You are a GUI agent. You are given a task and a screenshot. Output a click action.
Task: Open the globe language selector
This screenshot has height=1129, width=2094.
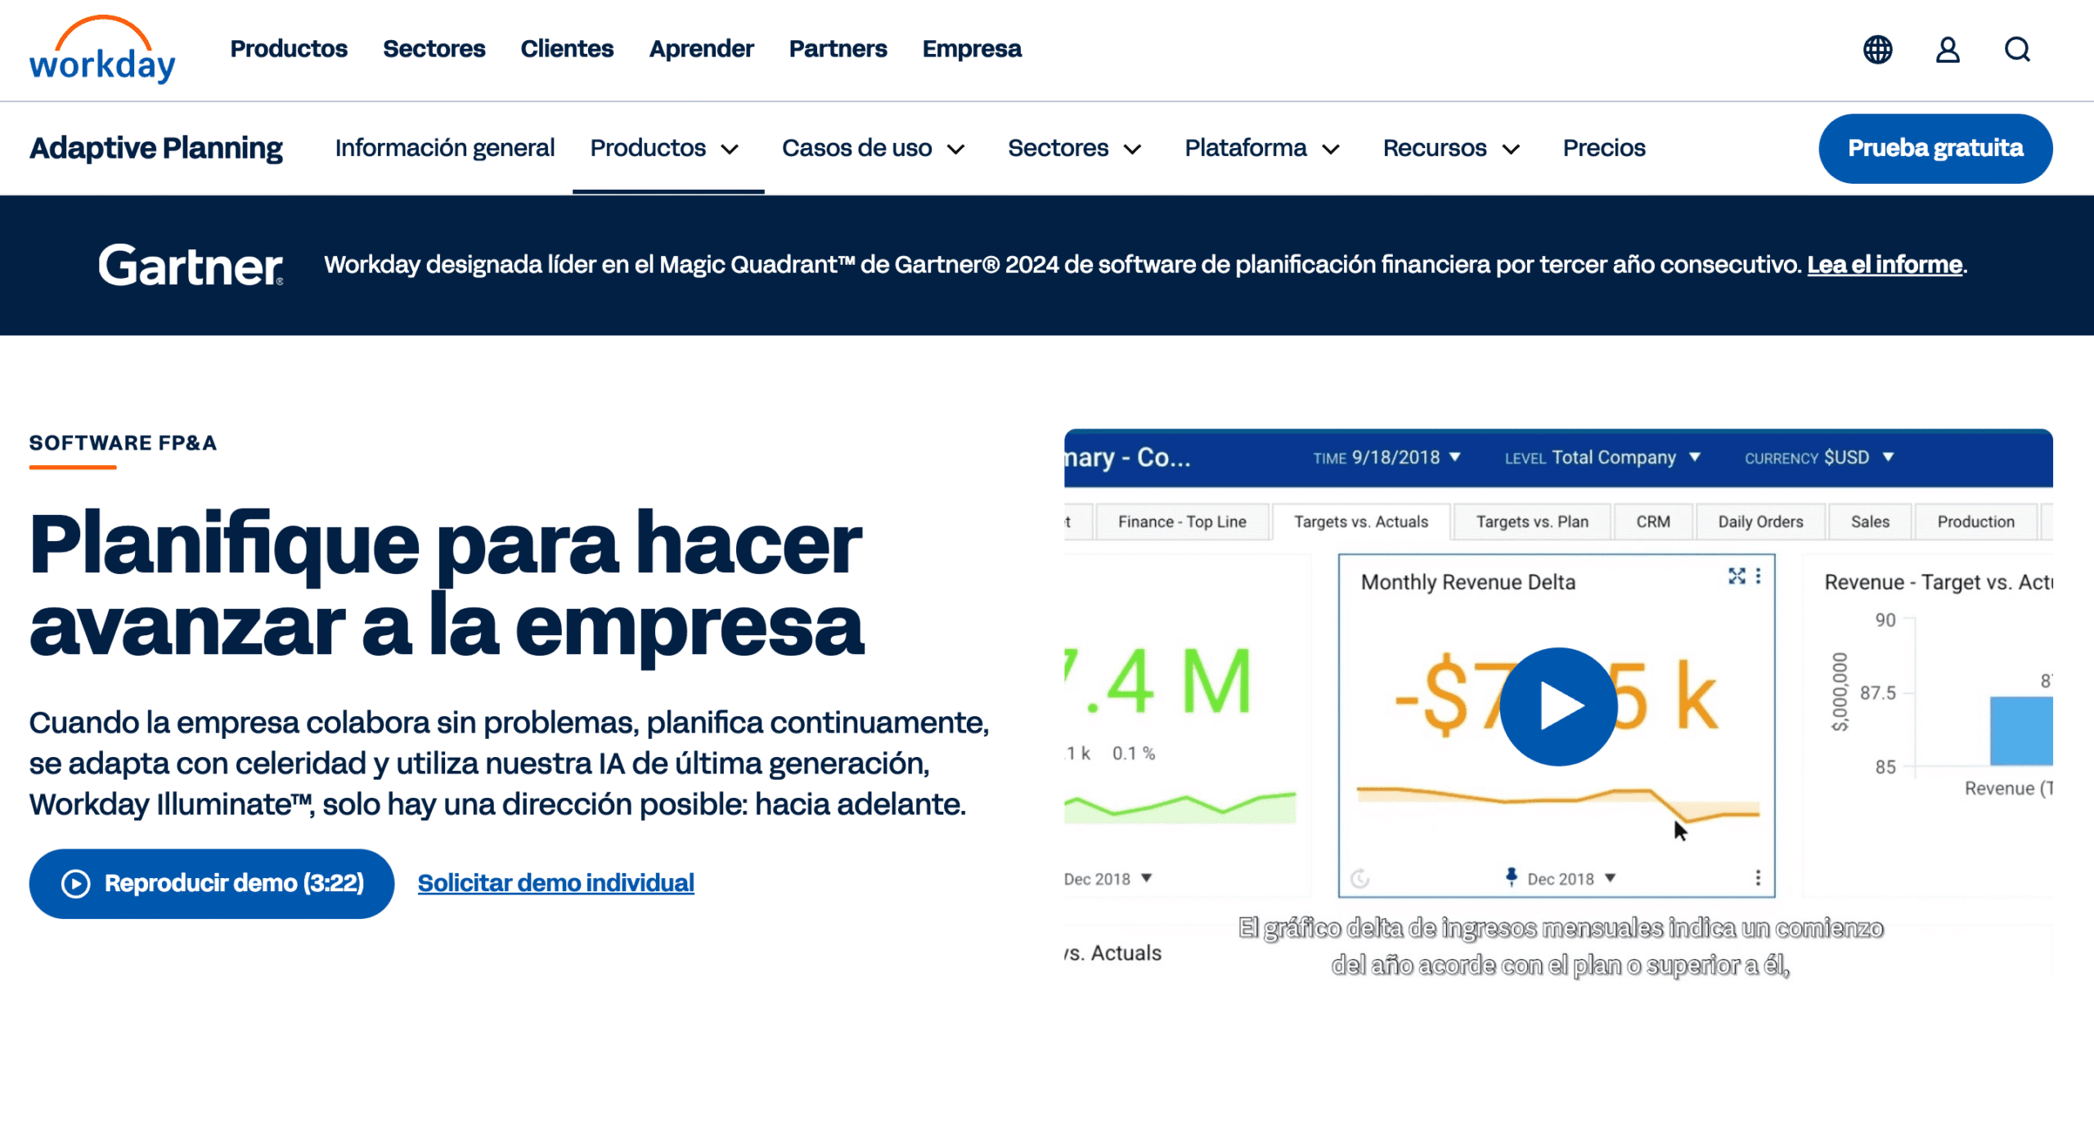(x=1877, y=49)
